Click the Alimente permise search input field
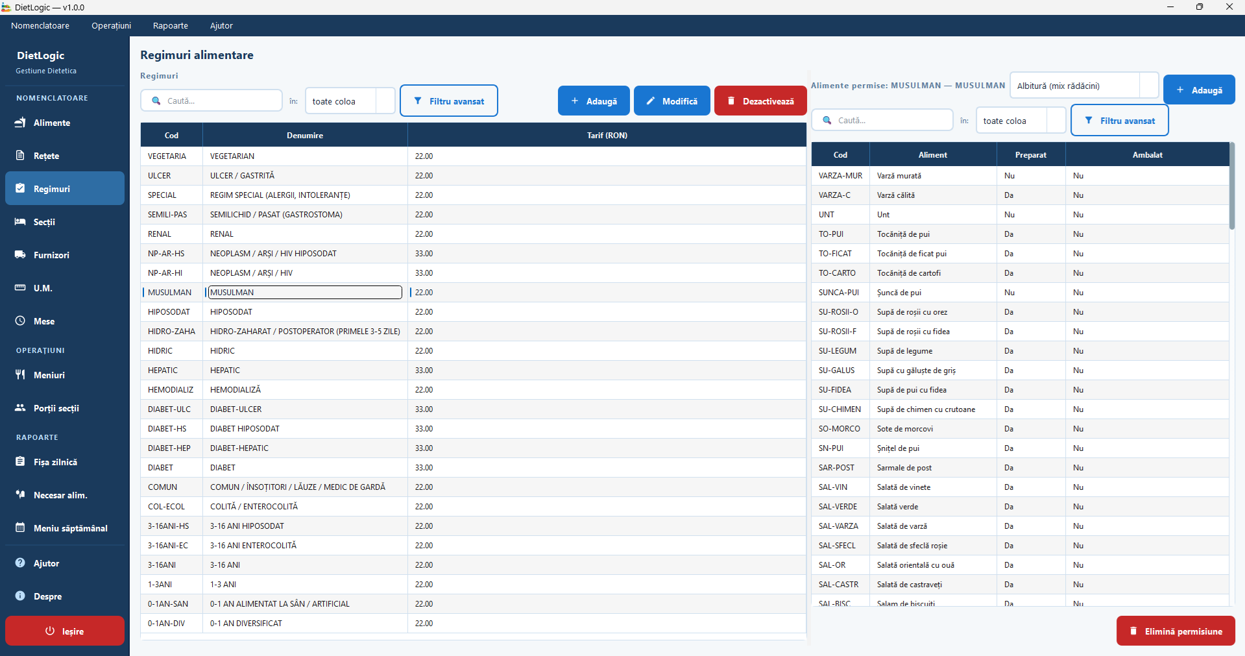This screenshot has width=1245, height=656. (882, 121)
